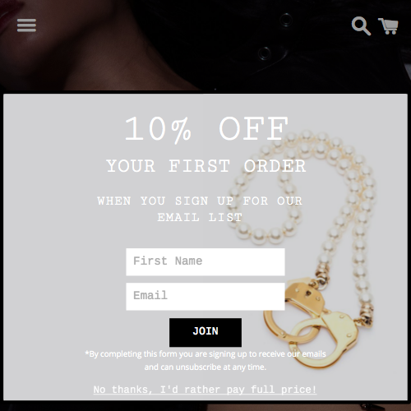Click the "YOUR FIRST ORDER" subheading

click(206, 166)
